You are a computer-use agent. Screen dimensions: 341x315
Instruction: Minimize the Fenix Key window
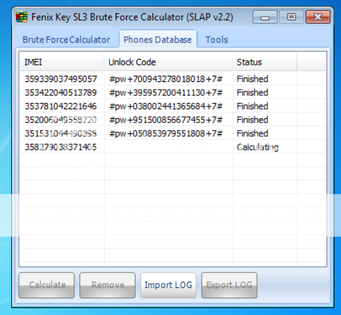265,17
